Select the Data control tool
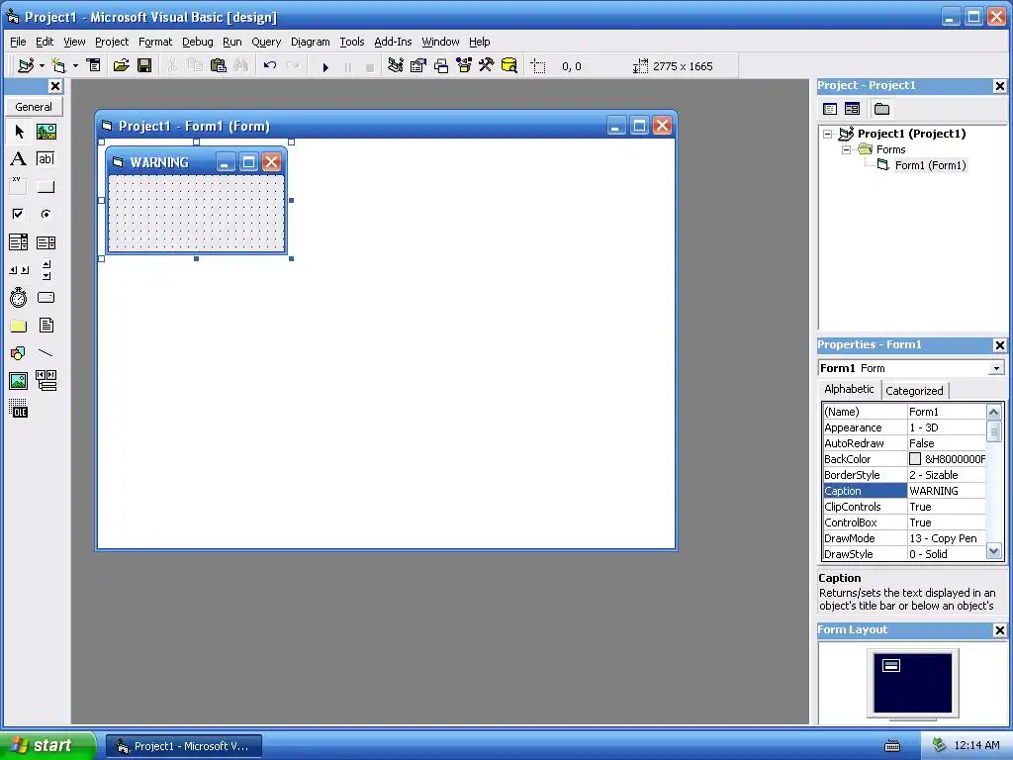1013x760 pixels. [x=46, y=381]
